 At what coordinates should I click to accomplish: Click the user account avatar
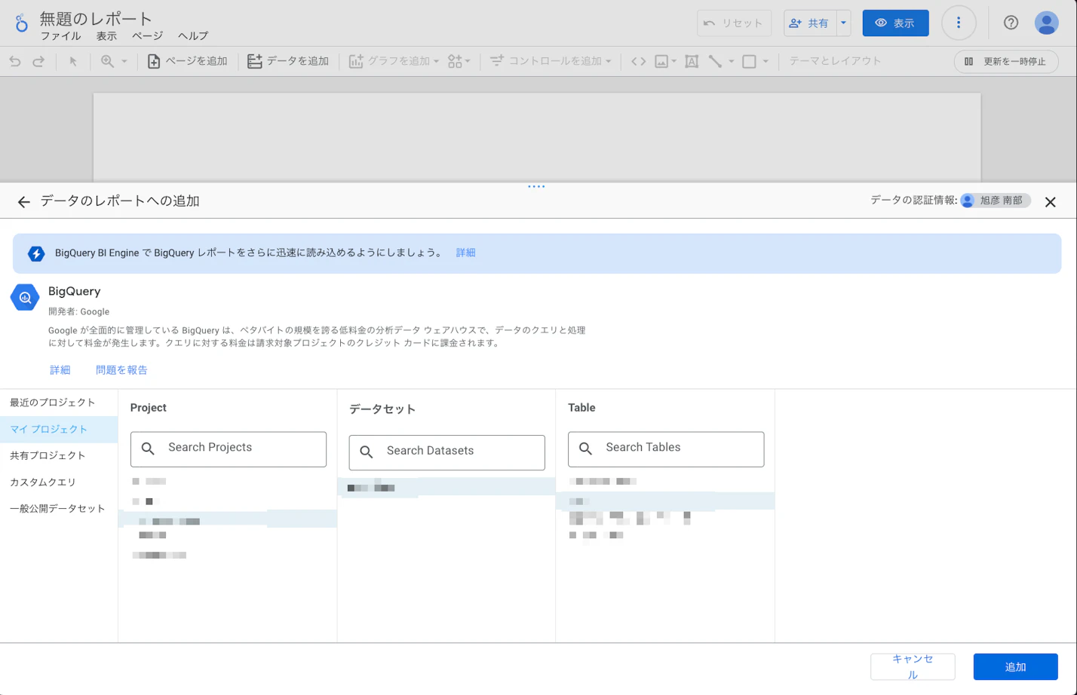pos(1046,23)
